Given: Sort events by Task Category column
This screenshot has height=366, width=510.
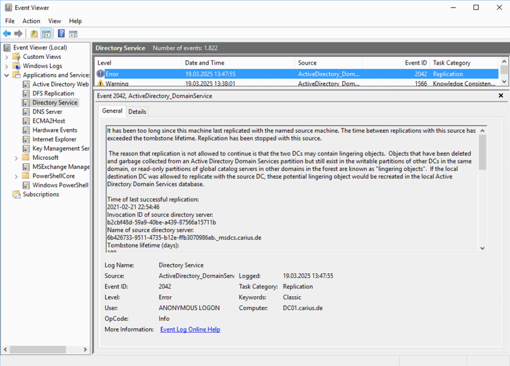Looking at the screenshot, I should coord(464,63).
